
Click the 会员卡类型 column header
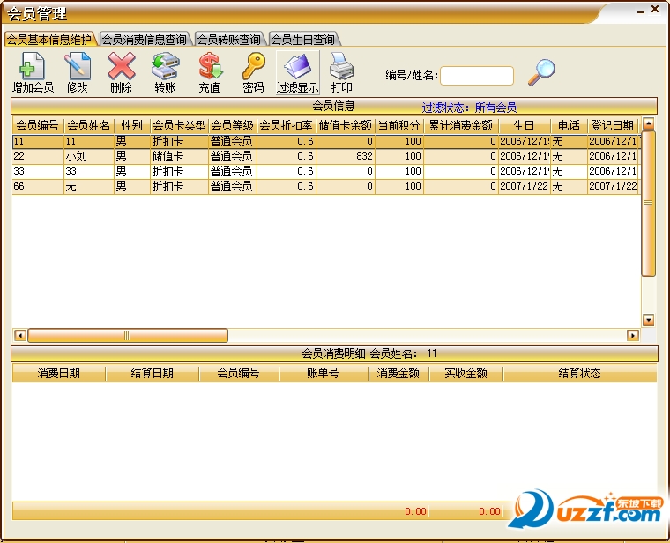coord(180,125)
